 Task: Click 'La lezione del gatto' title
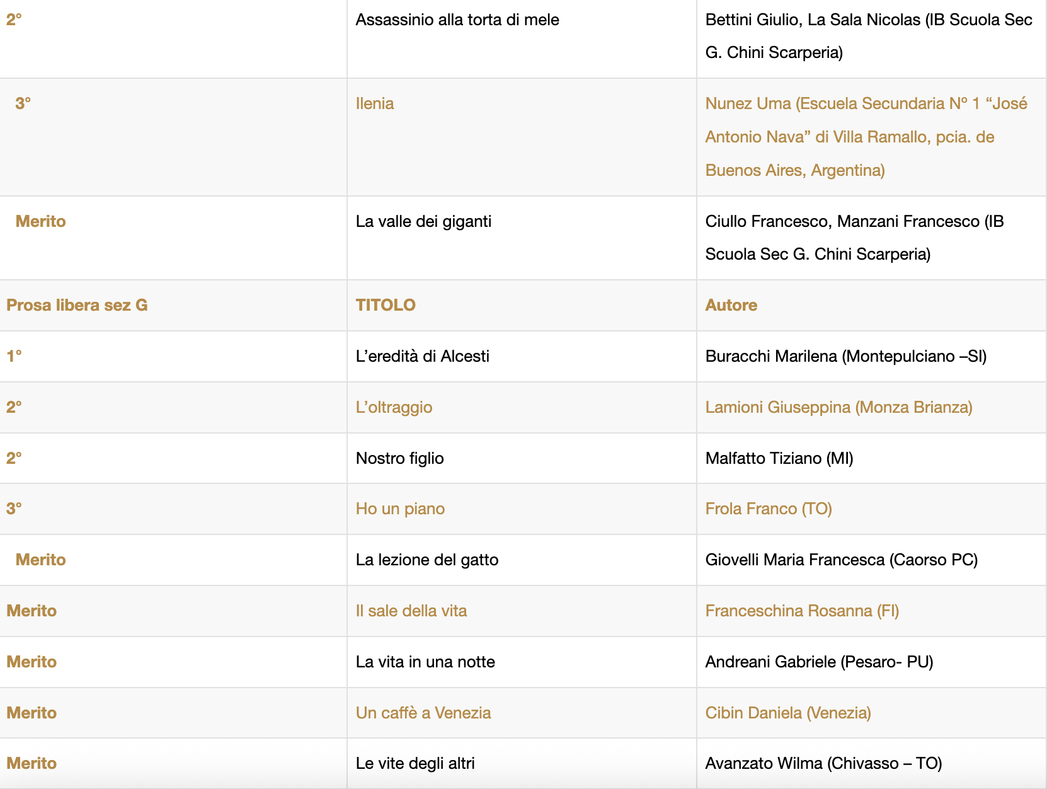[x=426, y=560]
